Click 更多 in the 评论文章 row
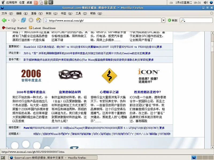 [148, 53]
